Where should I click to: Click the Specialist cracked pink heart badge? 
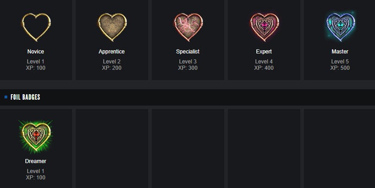[188, 27]
